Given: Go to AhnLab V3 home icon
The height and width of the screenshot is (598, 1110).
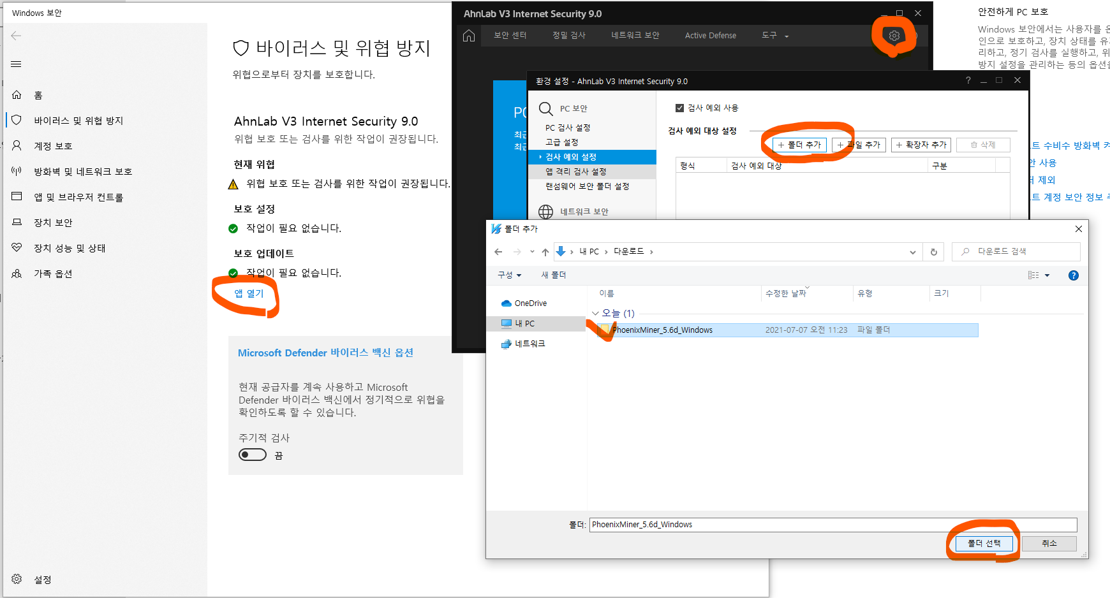Looking at the screenshot, I should click(x=469, y=36).
